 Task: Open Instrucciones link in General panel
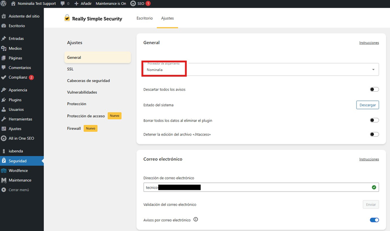click(x=369, y=43)
